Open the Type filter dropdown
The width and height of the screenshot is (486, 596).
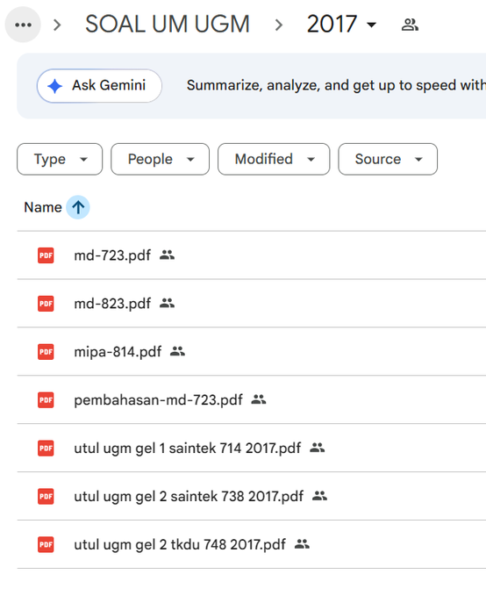pyautogui.click(x=60, y=159)
